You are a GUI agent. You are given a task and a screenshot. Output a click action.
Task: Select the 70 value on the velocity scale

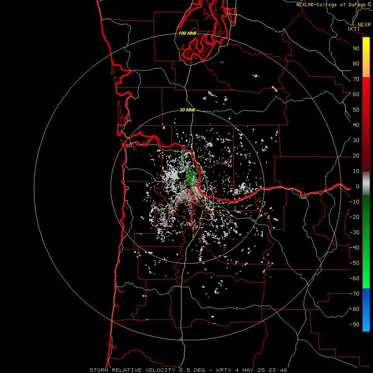[356, 79]
